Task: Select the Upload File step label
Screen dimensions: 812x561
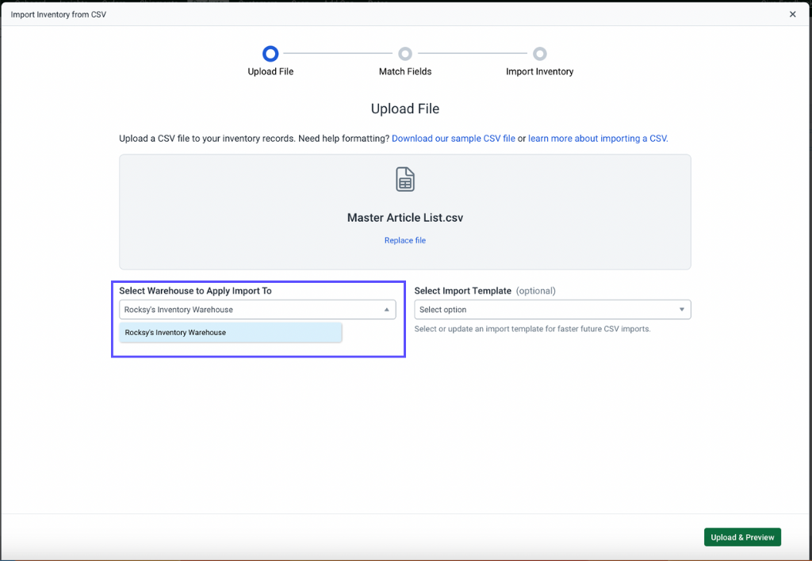Action: 270,71
